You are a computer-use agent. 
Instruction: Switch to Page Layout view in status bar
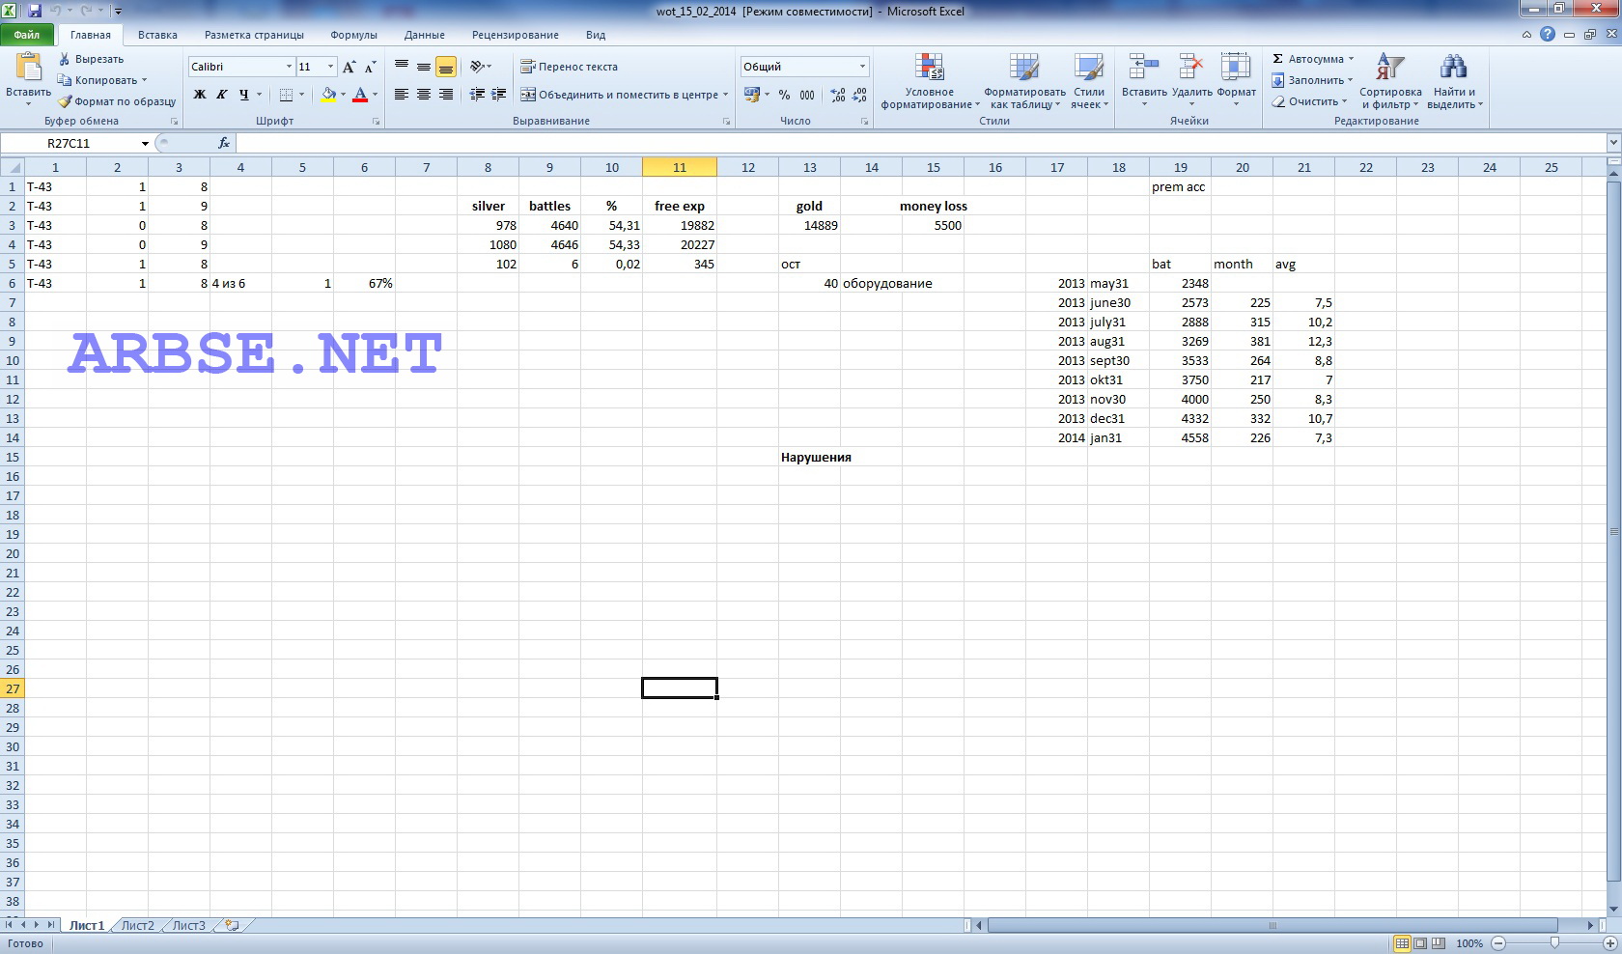[x=1420, y=943]
